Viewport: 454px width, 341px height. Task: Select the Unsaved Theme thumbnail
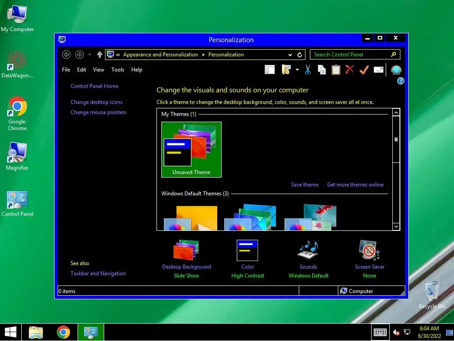[x=192, y=149]
